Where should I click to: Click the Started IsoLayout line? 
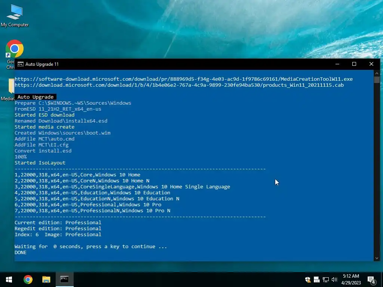tap(40, 163)
